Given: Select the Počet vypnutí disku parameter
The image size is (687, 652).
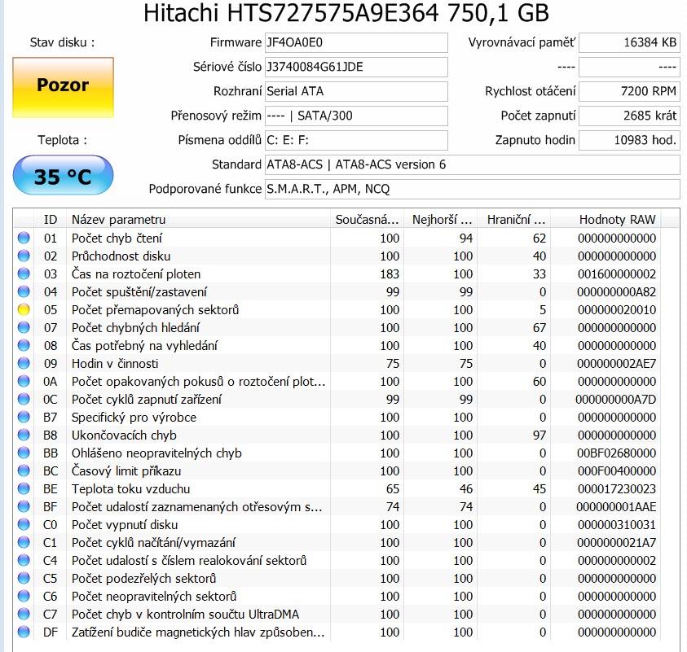Looking at the screenshot, I should (125, 525).
